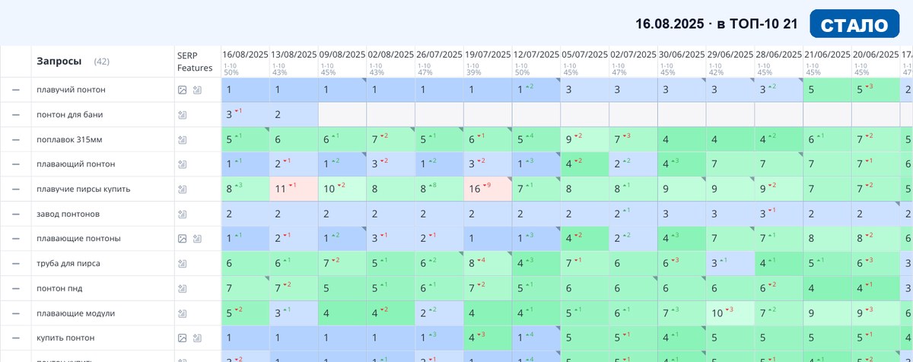Click dash marker left of понтон пнд
913x362 pixels.
click(15, 288)
